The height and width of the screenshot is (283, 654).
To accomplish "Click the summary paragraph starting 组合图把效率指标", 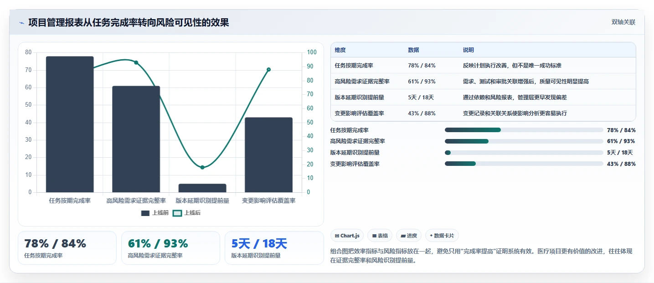I will 481,256.
